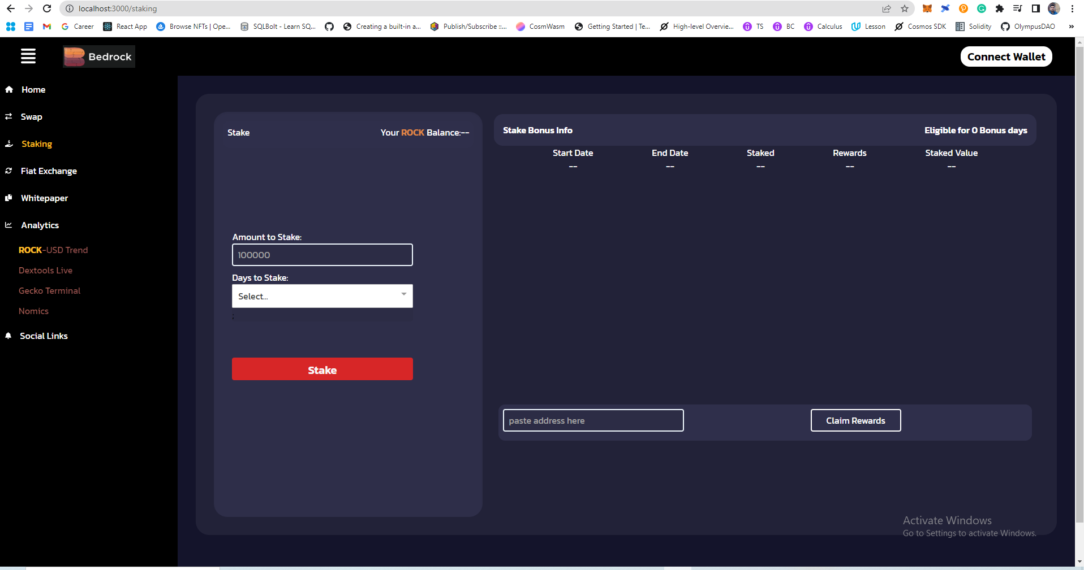Click the Fiat Exchange refresh icon
The width and height of the screenshot is (1084, 570).
[8, 171]
